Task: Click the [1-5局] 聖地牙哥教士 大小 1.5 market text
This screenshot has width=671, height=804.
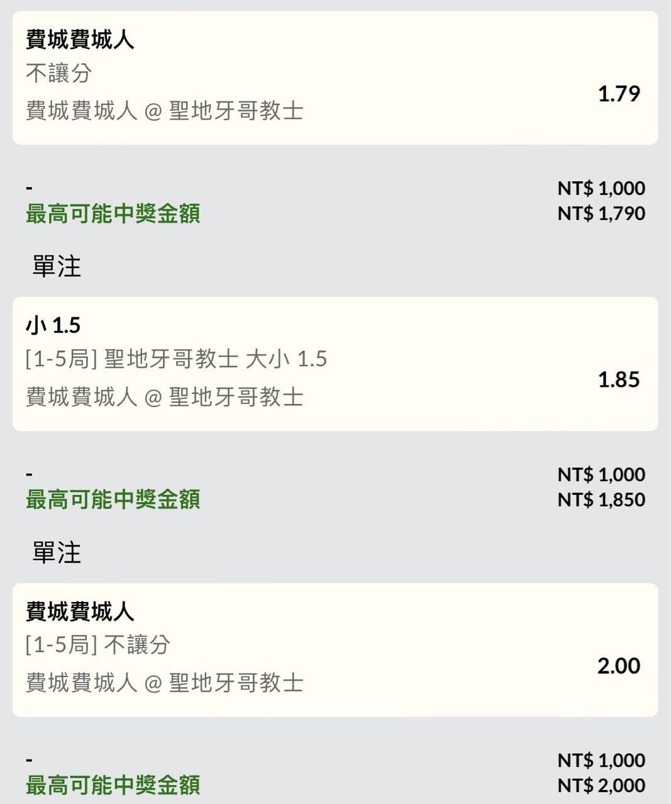Action: [x=176, y=359]
